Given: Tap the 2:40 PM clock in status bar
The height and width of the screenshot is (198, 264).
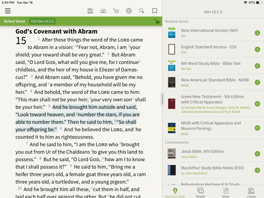Looking at the screenshot, I should (8, 3).
